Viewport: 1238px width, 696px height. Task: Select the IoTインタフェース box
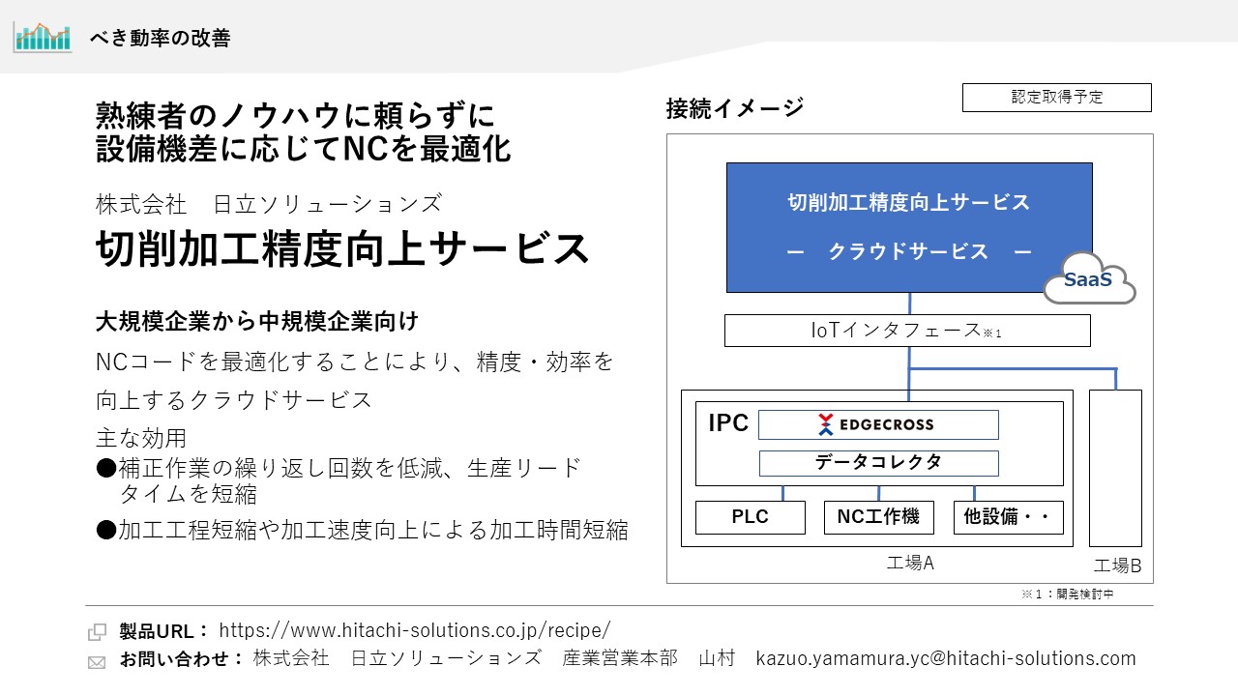click(907, 331)
